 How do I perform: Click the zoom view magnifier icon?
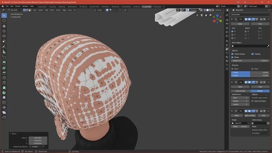tap(210, 15)
